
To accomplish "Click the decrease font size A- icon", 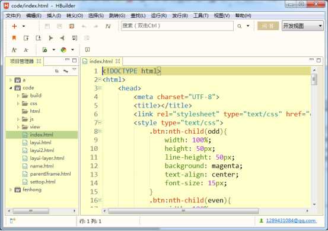I will [x=26, y=50].
